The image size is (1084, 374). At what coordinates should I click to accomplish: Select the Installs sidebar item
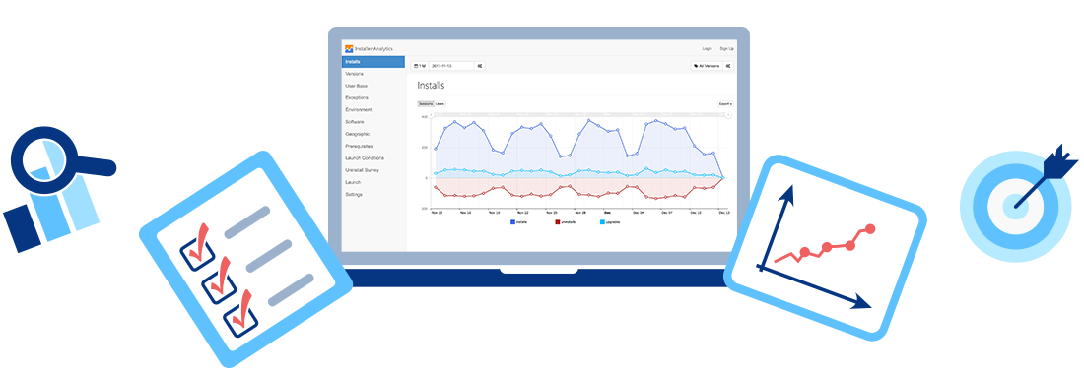click(x=373, y=62)
